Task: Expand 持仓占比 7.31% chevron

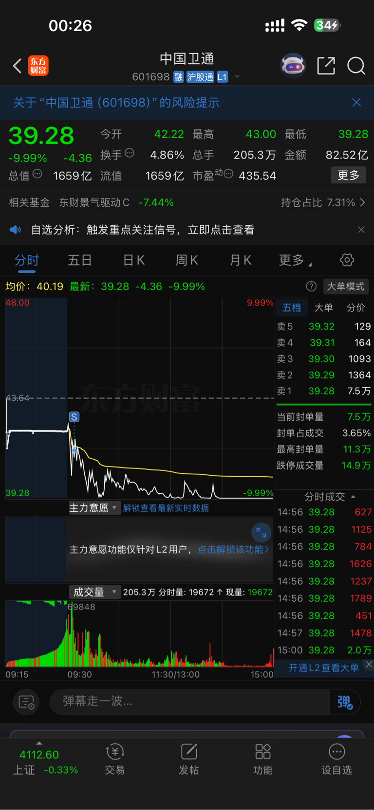Action: click(x=362, y=202)
